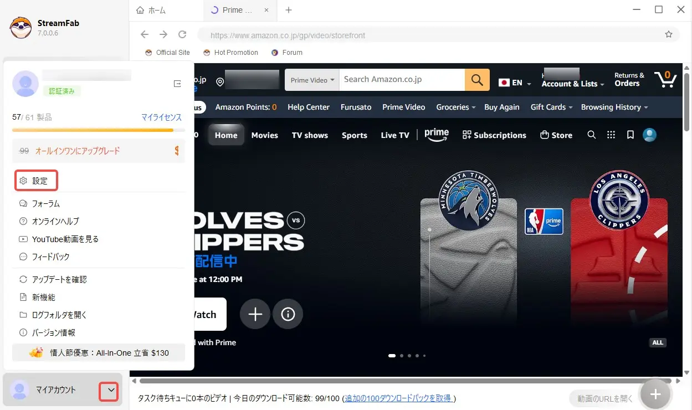Click the browser back arrow
The width and height of the screenshot is (692, 410).
[x=145, y=34]
